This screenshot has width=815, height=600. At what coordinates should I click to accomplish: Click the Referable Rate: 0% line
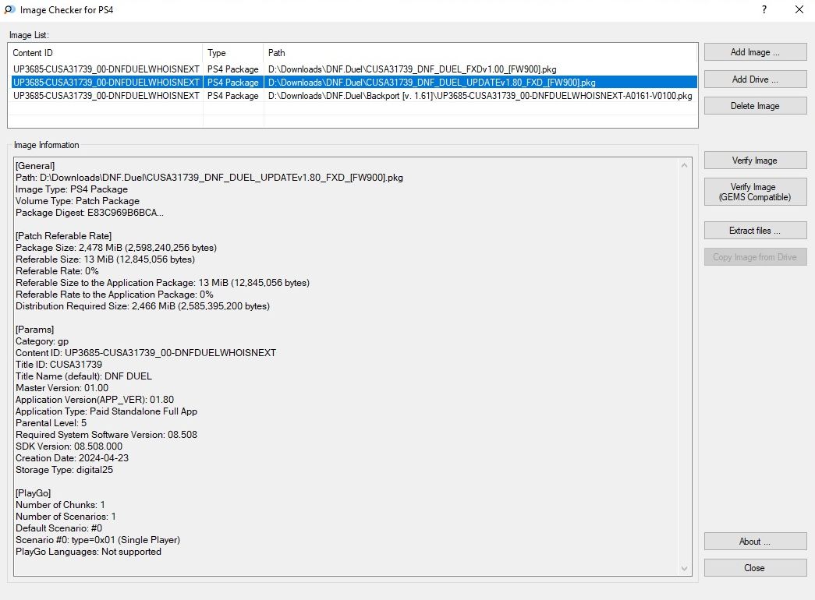pos(57,271)
